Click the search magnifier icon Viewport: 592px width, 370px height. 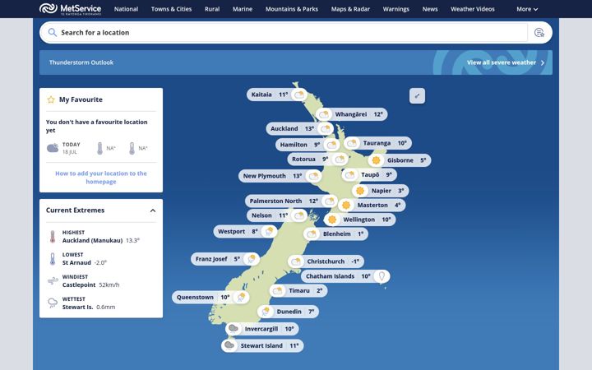point(52,32)
